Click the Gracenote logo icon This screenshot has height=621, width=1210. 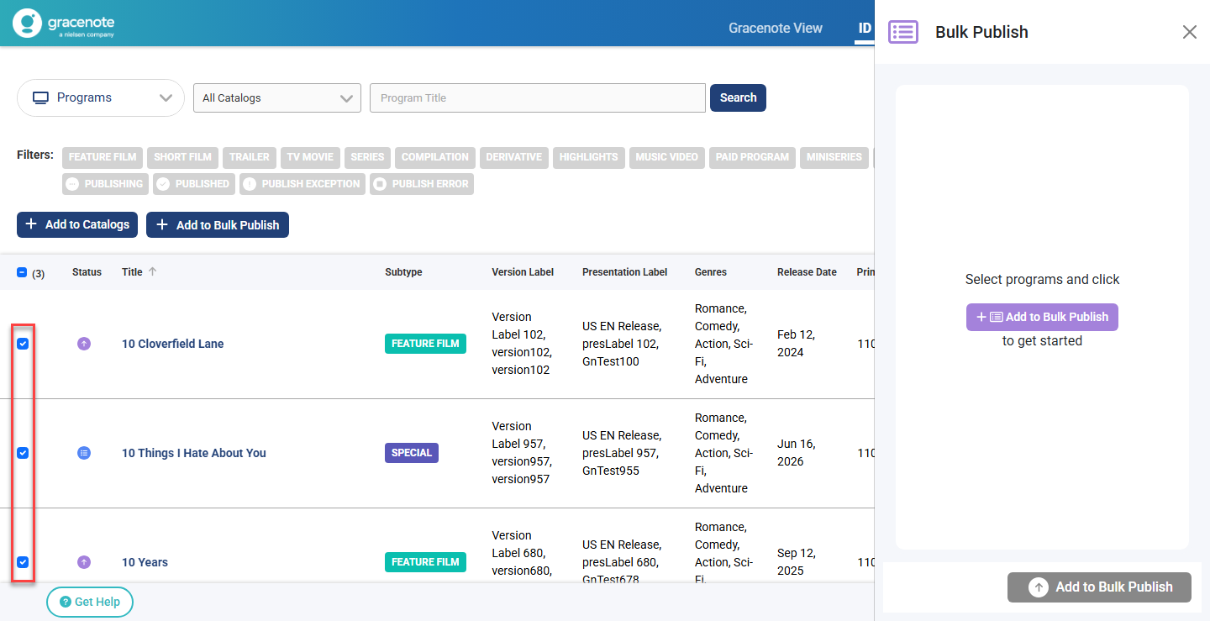pyautogui.click(x=28, y=23)
